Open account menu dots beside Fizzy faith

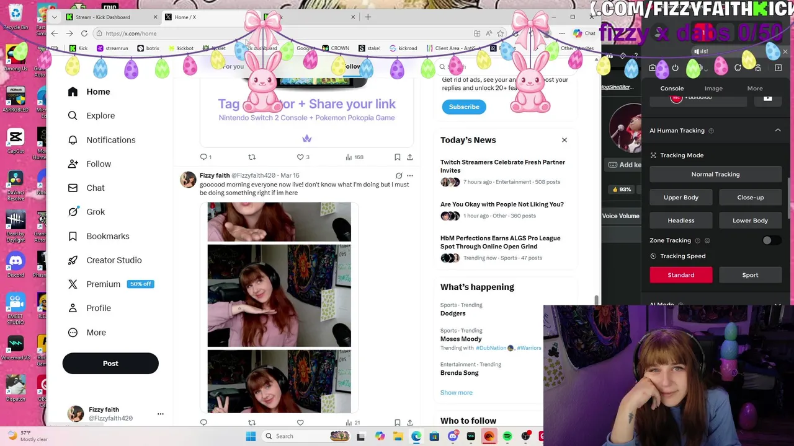(160, 414)
